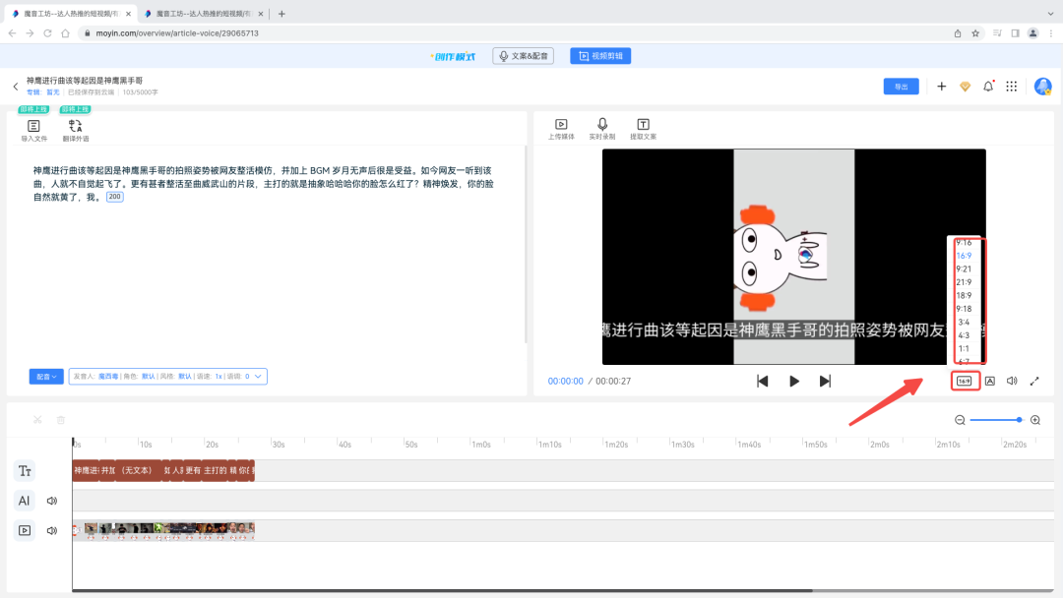1063x598 pixels.
Task: Choose 1:1 aspect ratio
Action: coord(964,348)
